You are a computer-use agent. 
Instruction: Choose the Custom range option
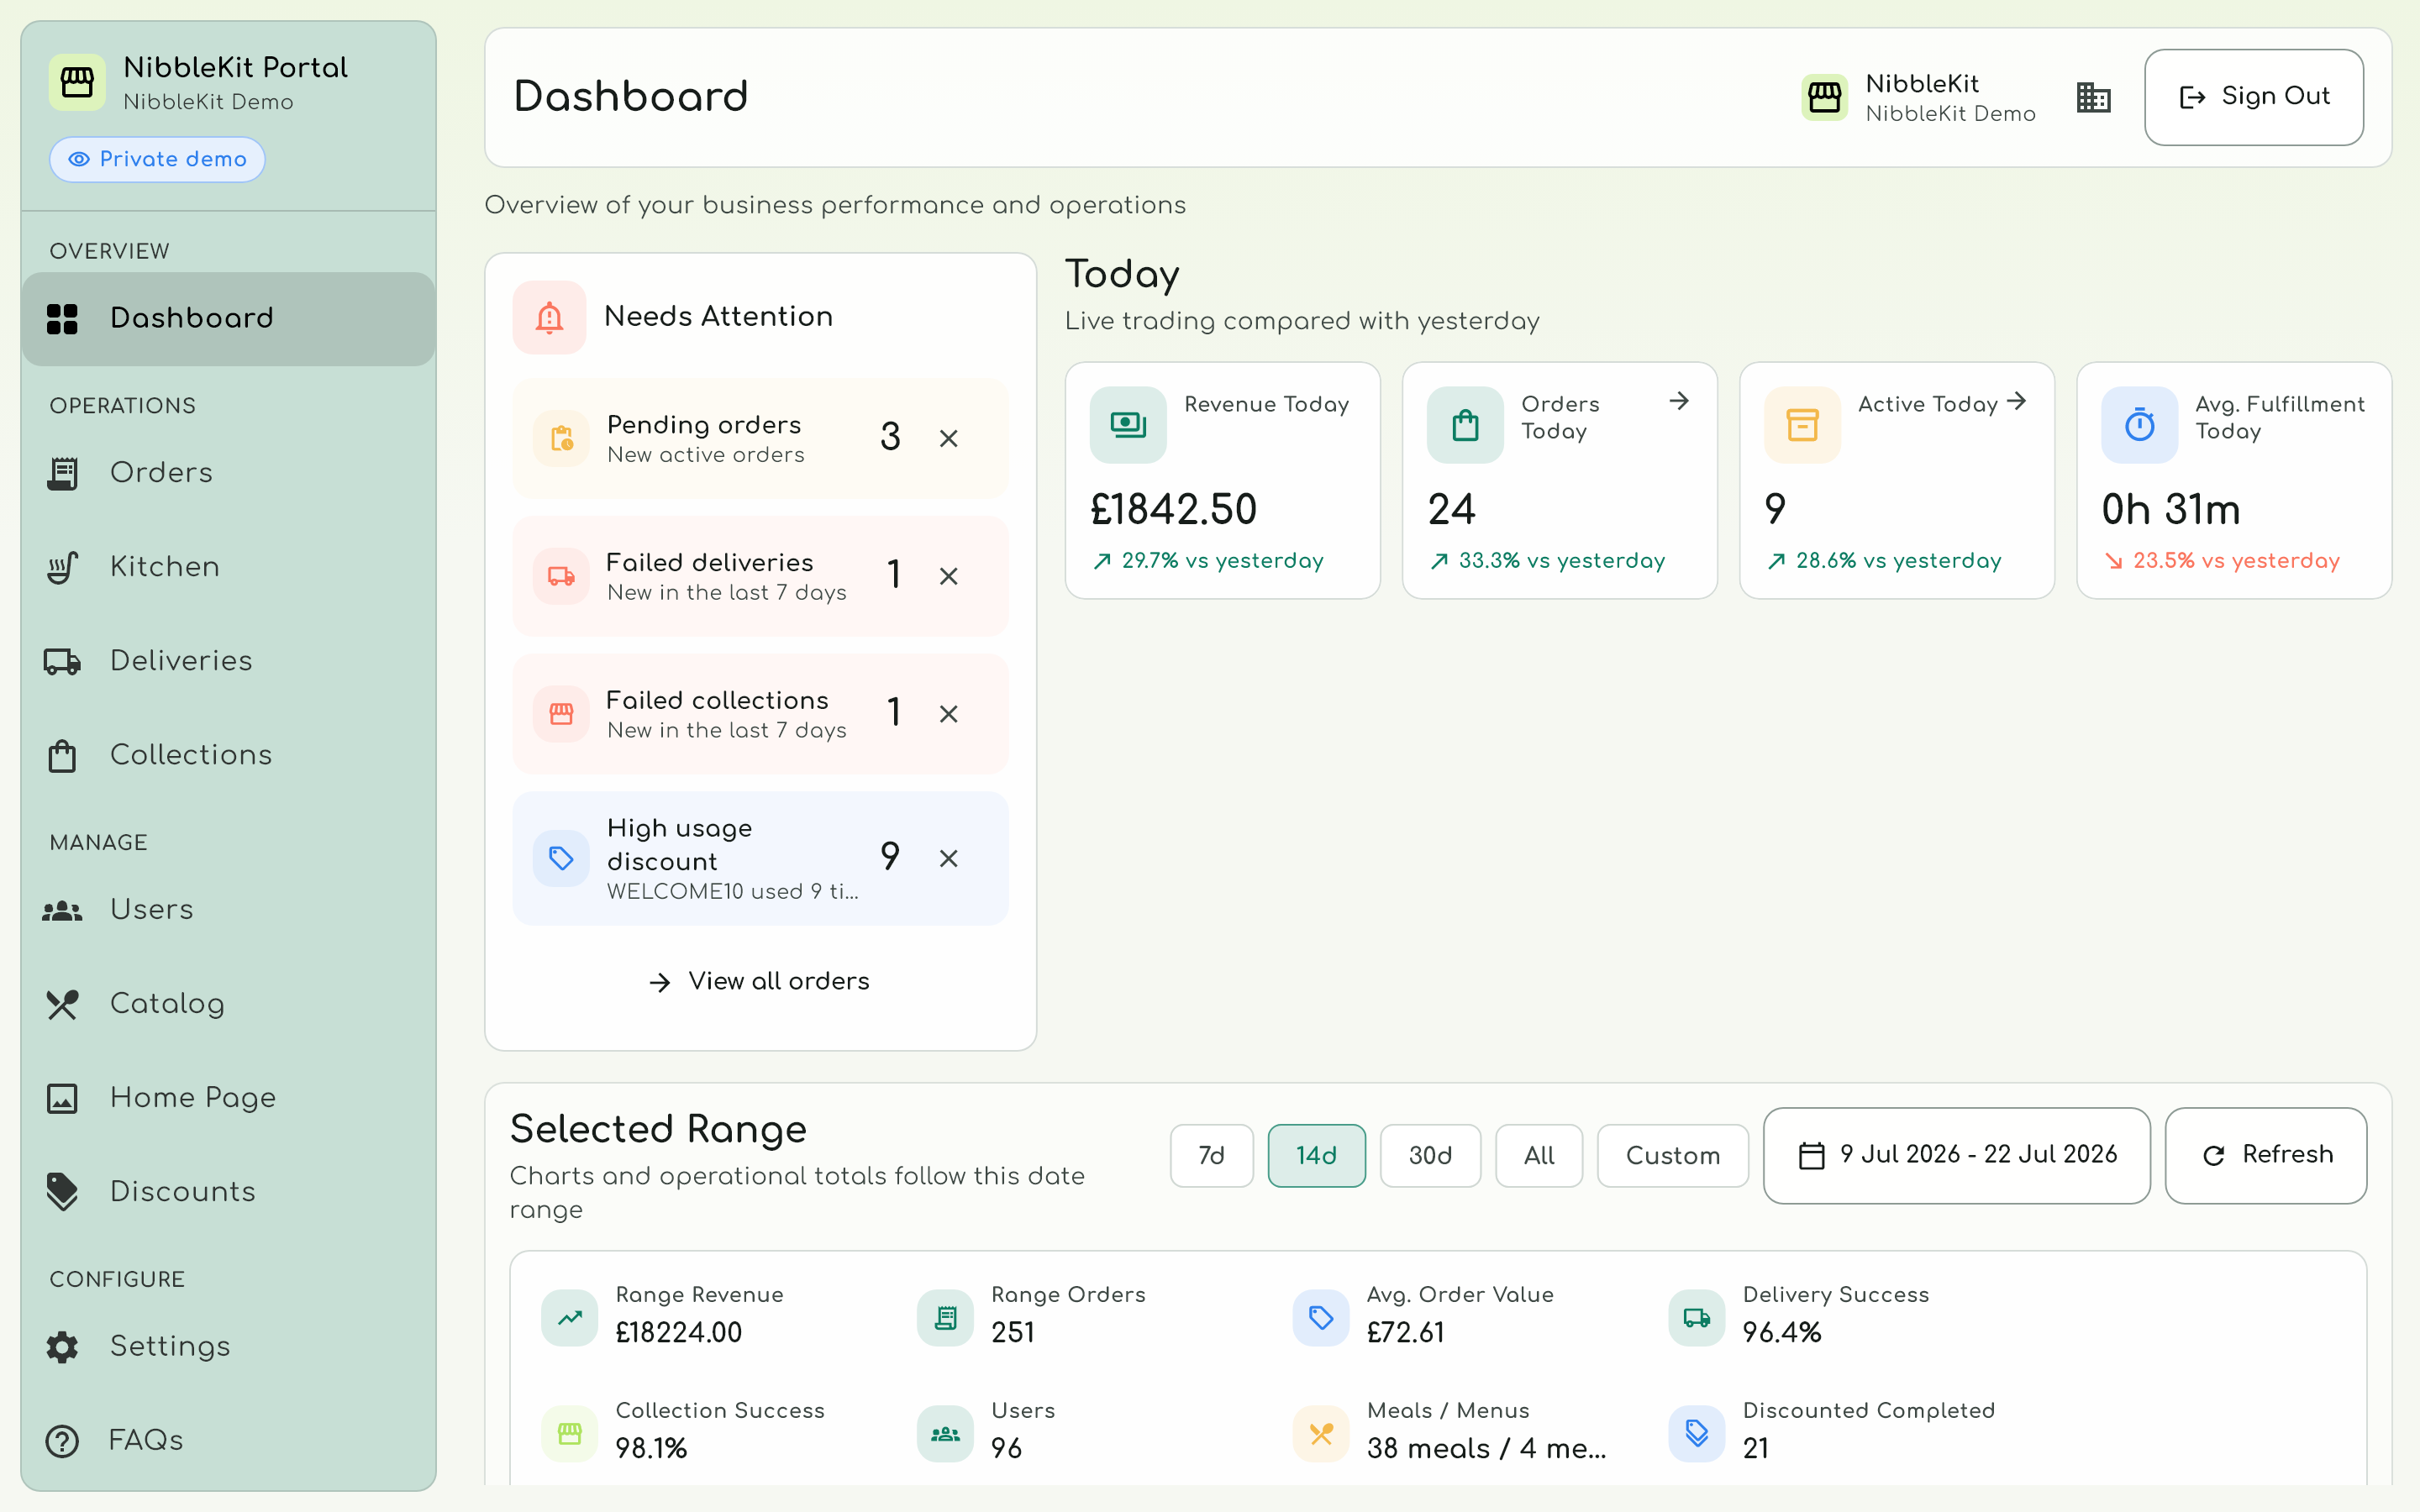1672,1155
